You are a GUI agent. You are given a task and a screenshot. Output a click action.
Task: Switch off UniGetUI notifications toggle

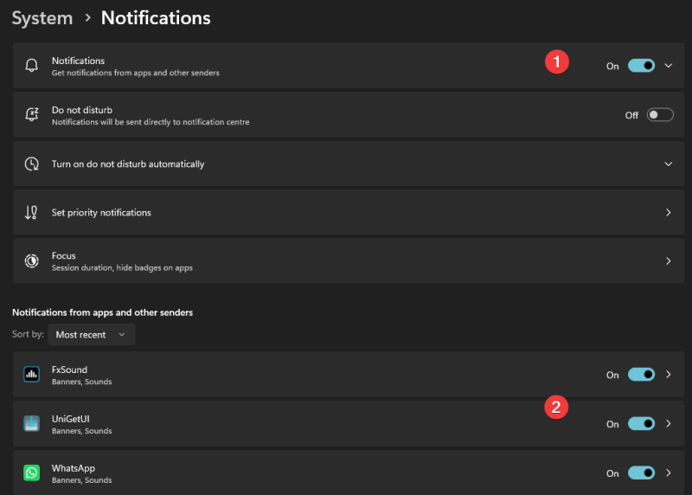[x=641, y=424]
